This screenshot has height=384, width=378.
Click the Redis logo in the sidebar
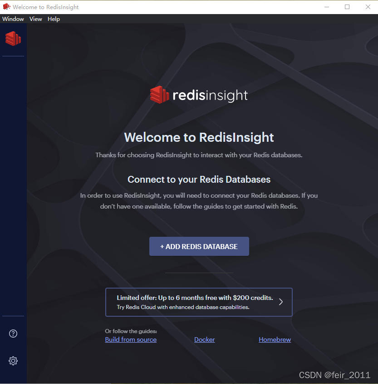pyautogui.click(x=13, y=39)
